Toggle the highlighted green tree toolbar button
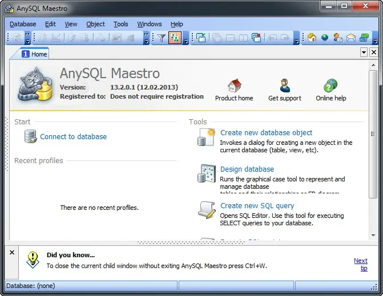 point(175,38)
